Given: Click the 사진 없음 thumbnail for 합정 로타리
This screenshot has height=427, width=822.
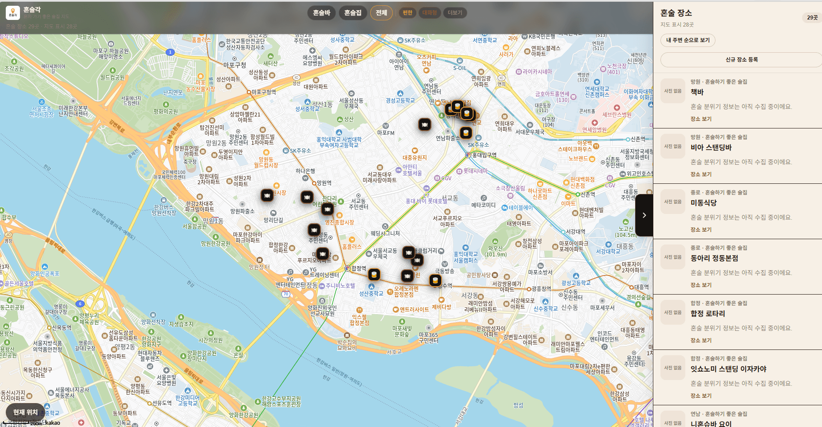Looking at the screenshot, I should pyautogui.click(x=673, y=312).
